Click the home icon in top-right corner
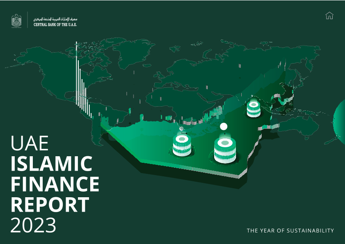This screenshot has height=244, width=345. [x=329, y=16]
